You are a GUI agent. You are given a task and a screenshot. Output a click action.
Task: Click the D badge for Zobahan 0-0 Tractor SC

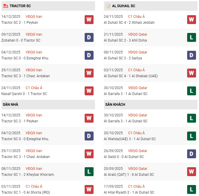(89, 37)
